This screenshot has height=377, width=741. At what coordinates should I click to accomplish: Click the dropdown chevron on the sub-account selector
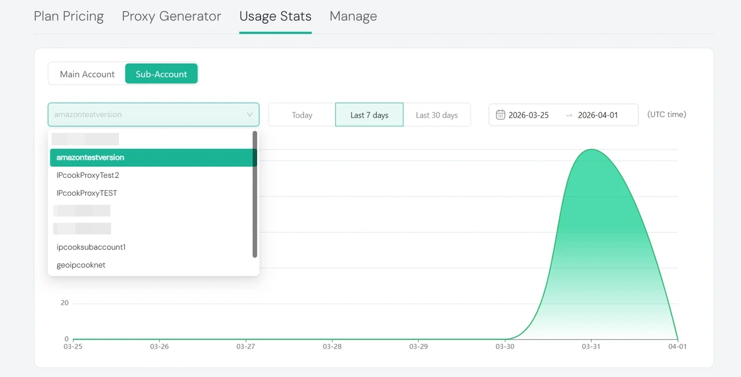(250, 115)
